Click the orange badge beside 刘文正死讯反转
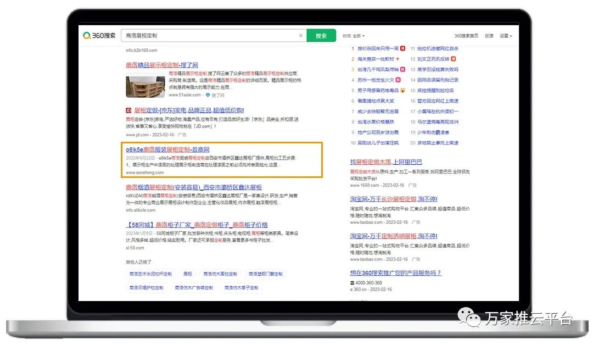Image resolution: width=593 pixels, height=345 pixels. tap(454, 59)
